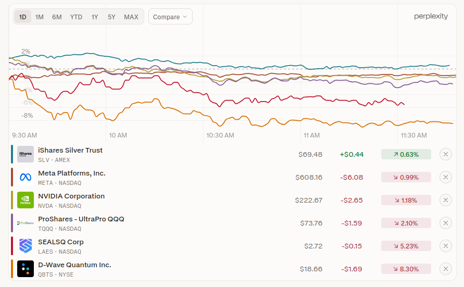Viewport: 464px width, 287px height.
Task: Click the 5.23% loss badge for SEALSQ
Action: (x=406, y=246)
